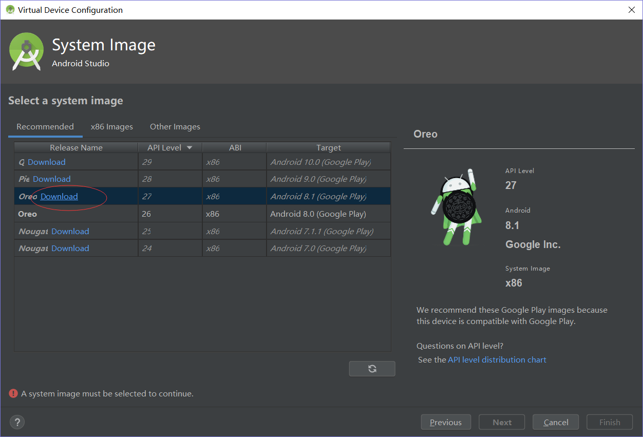
Task: Click the red error warning icon
Action: (x=13, y=393)
